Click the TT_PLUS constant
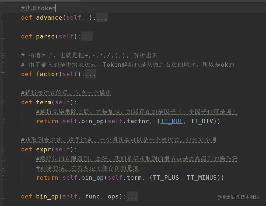Screen dimensions: 266x206 pyautogui.click(x=166, y=178)
